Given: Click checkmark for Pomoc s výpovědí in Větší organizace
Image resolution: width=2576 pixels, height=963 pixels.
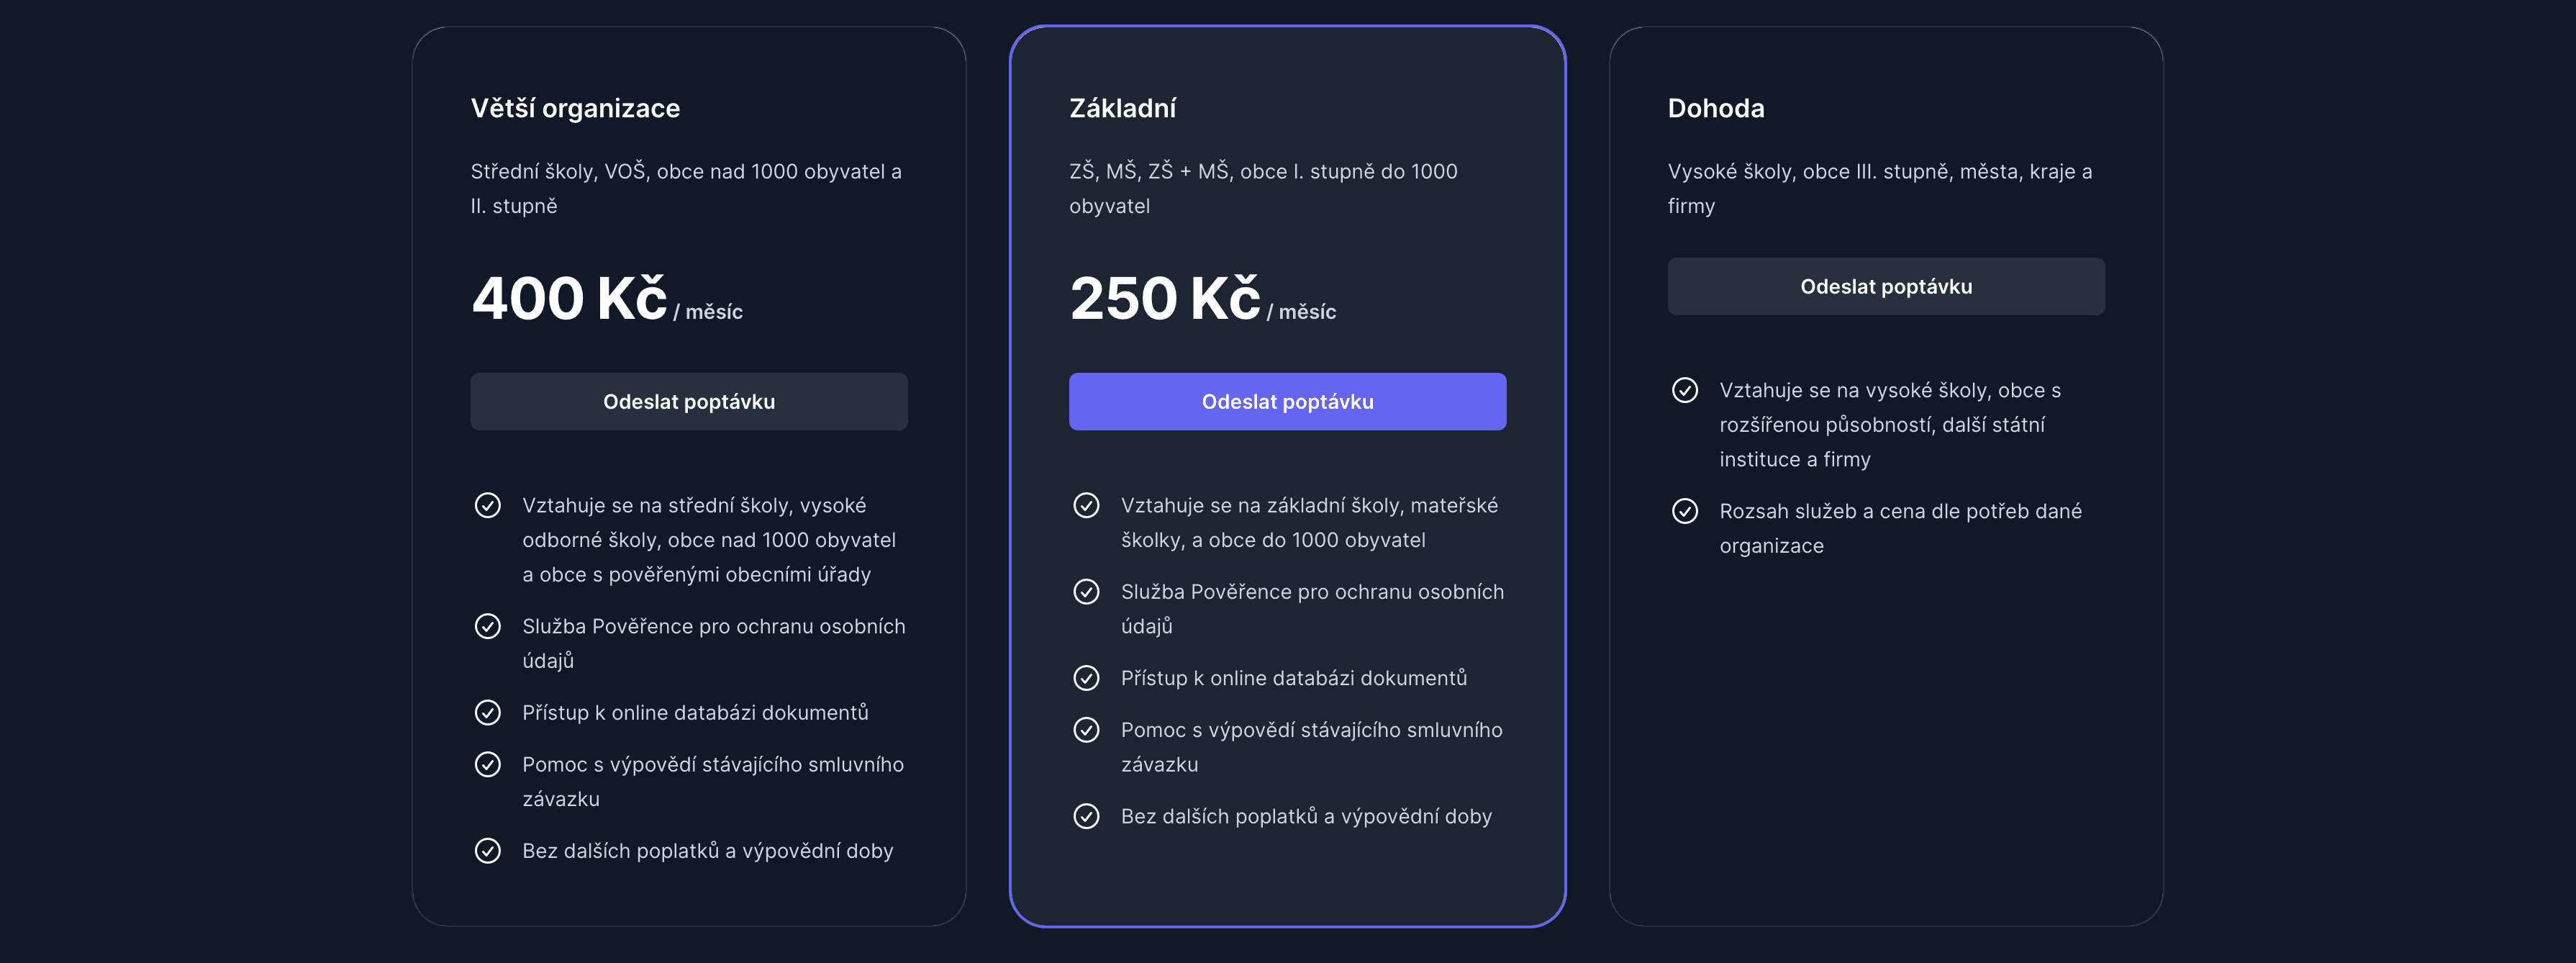Looking at the screenshot, I should pyautogui.click(x=487, y=765).
